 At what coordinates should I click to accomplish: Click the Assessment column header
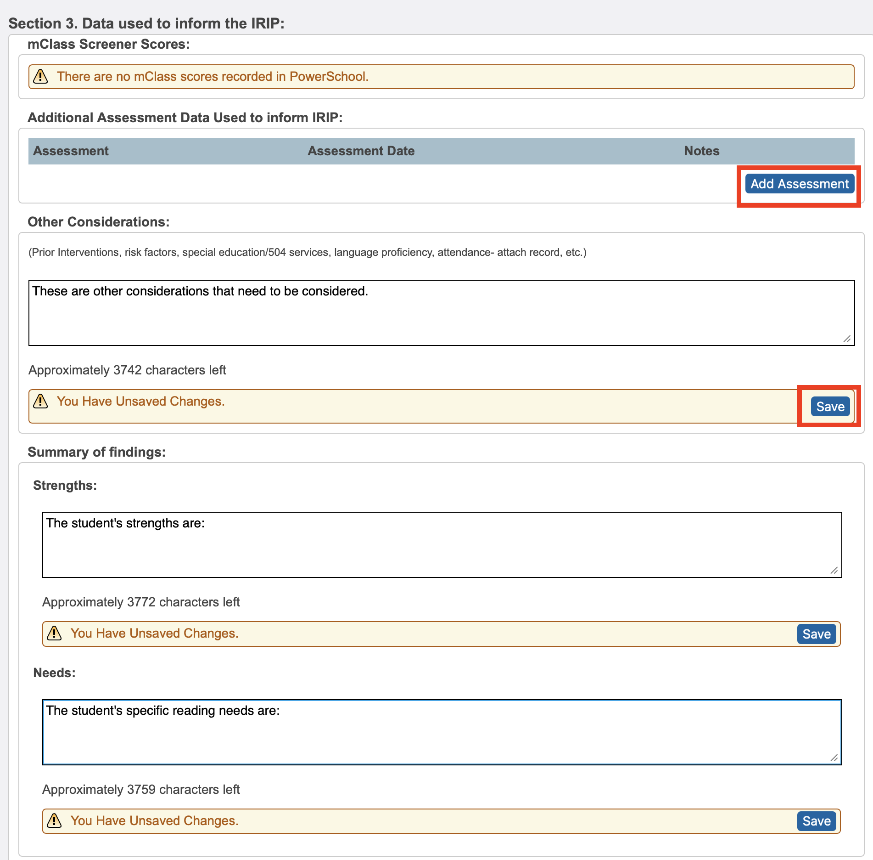click(71, 151)
